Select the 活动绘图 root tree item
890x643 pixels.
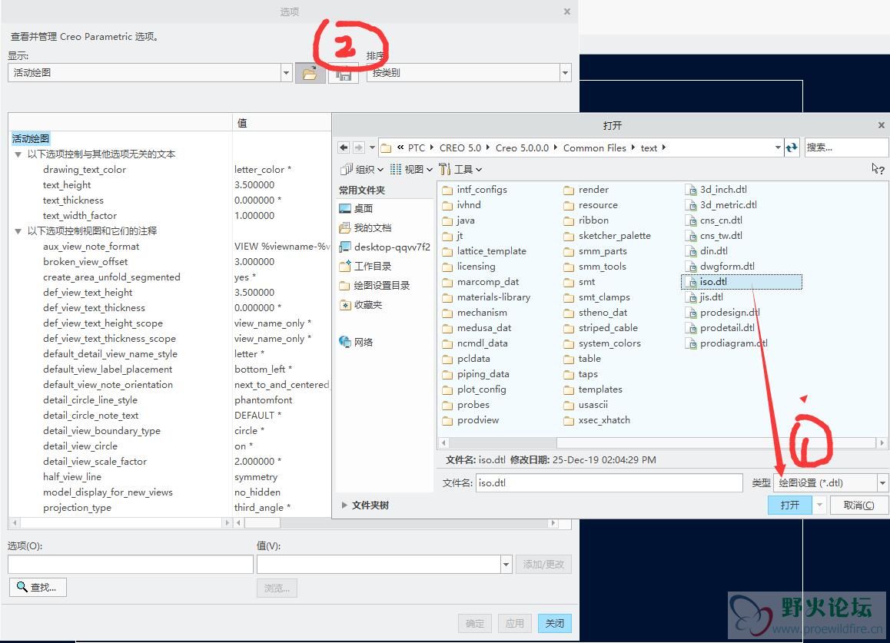pyautogui.click(x=31, y=138)
